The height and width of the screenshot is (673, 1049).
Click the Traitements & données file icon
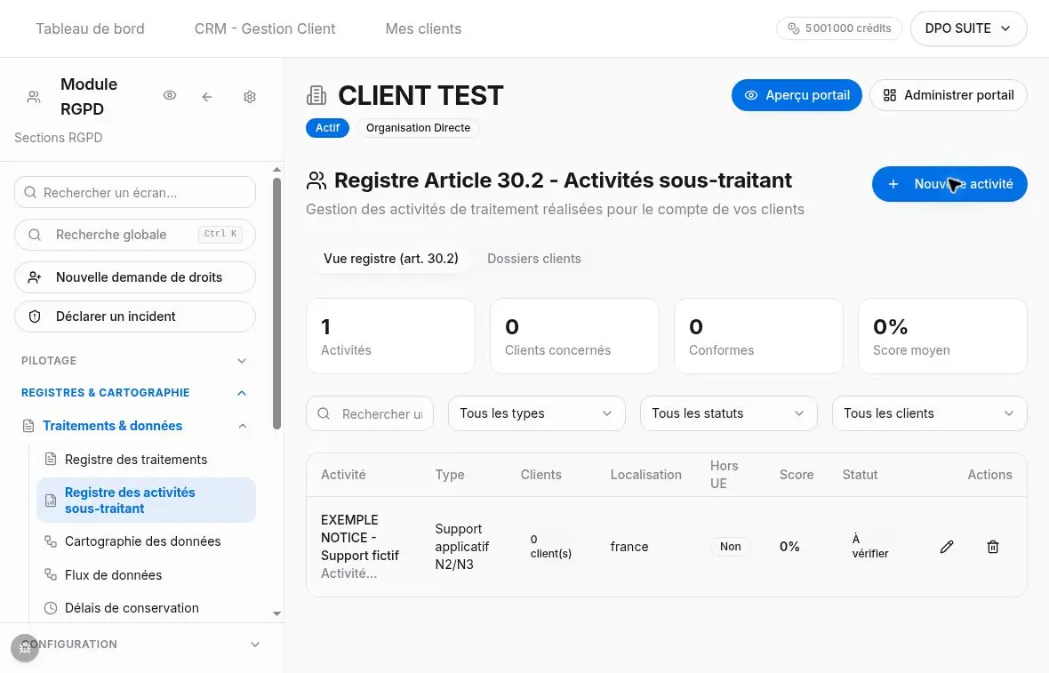(x=28, y=426)
